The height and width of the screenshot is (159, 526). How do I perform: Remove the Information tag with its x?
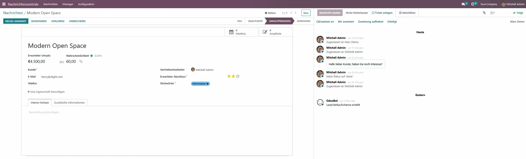(x=208, y=84)
